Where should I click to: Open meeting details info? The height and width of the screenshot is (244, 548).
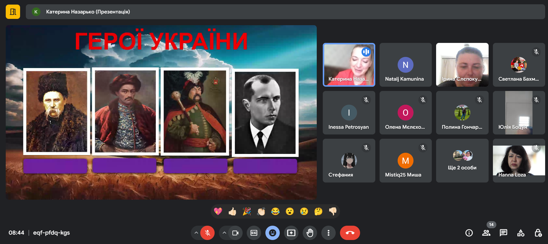coord(469,233)
